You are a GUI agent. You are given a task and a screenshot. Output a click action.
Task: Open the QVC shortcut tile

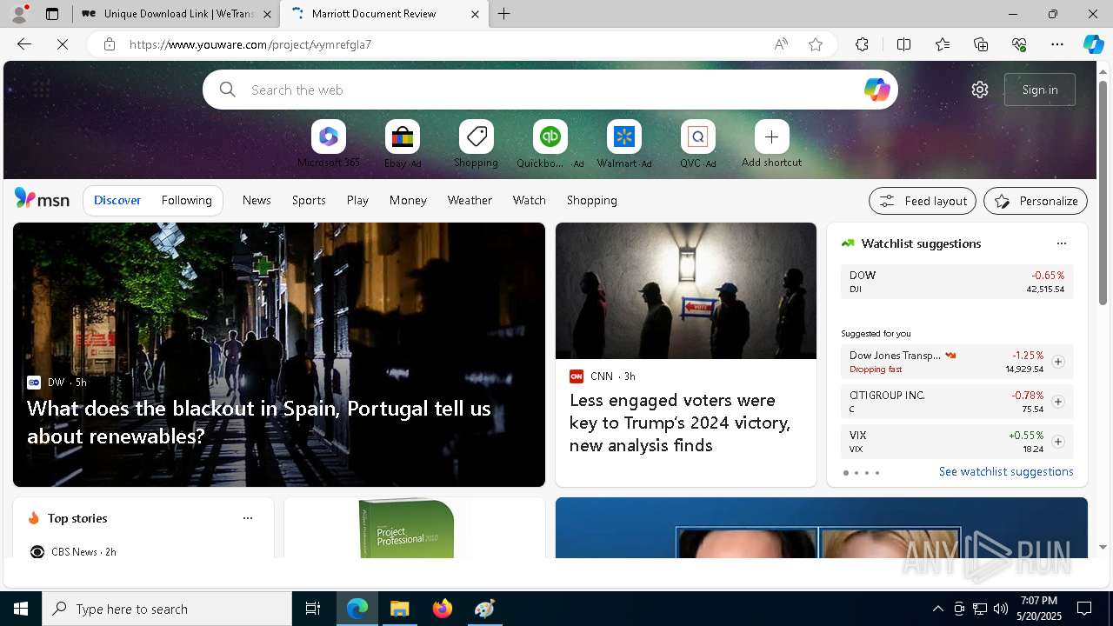(x=698, y=137)
